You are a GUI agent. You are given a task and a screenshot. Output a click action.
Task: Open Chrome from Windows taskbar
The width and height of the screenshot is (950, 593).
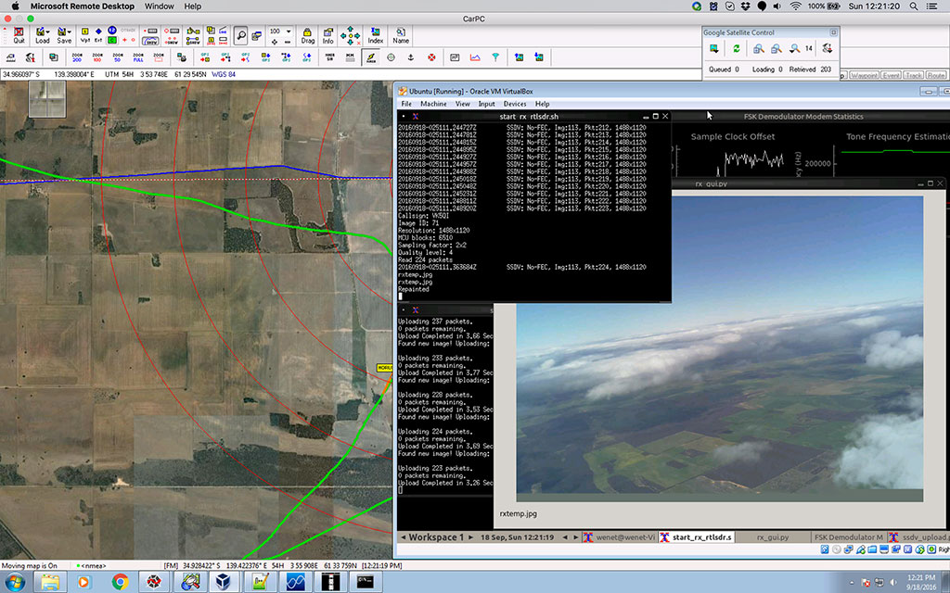pyautogui.click(x=120, y=583)
